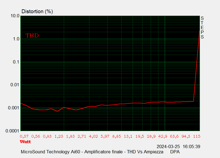Viewport: 220px width, 158px height.
Task: Click the 94,3 watt axis value
Action: point(186,136)
